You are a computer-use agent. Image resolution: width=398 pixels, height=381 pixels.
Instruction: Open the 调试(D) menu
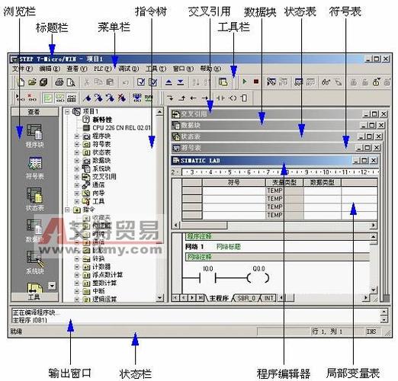[x=128, y=69]
